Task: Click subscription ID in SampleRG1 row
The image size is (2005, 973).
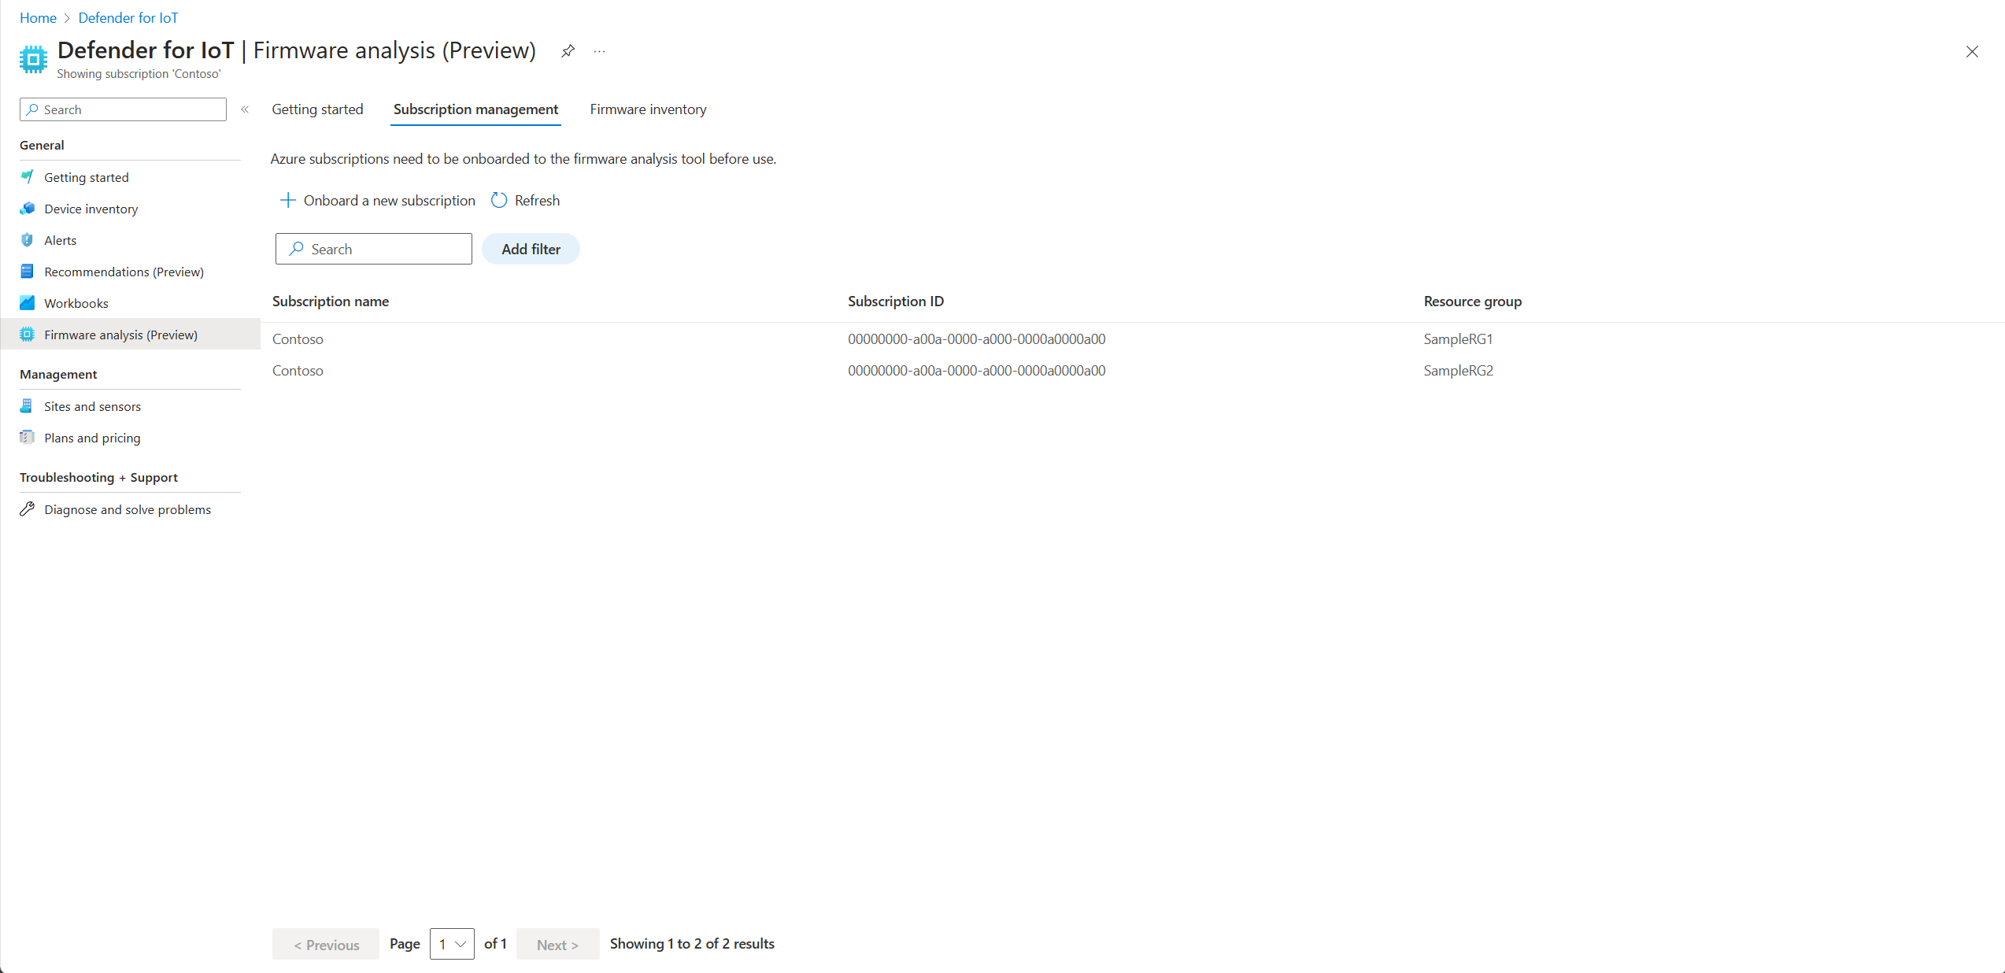Action: pos(977,339)
